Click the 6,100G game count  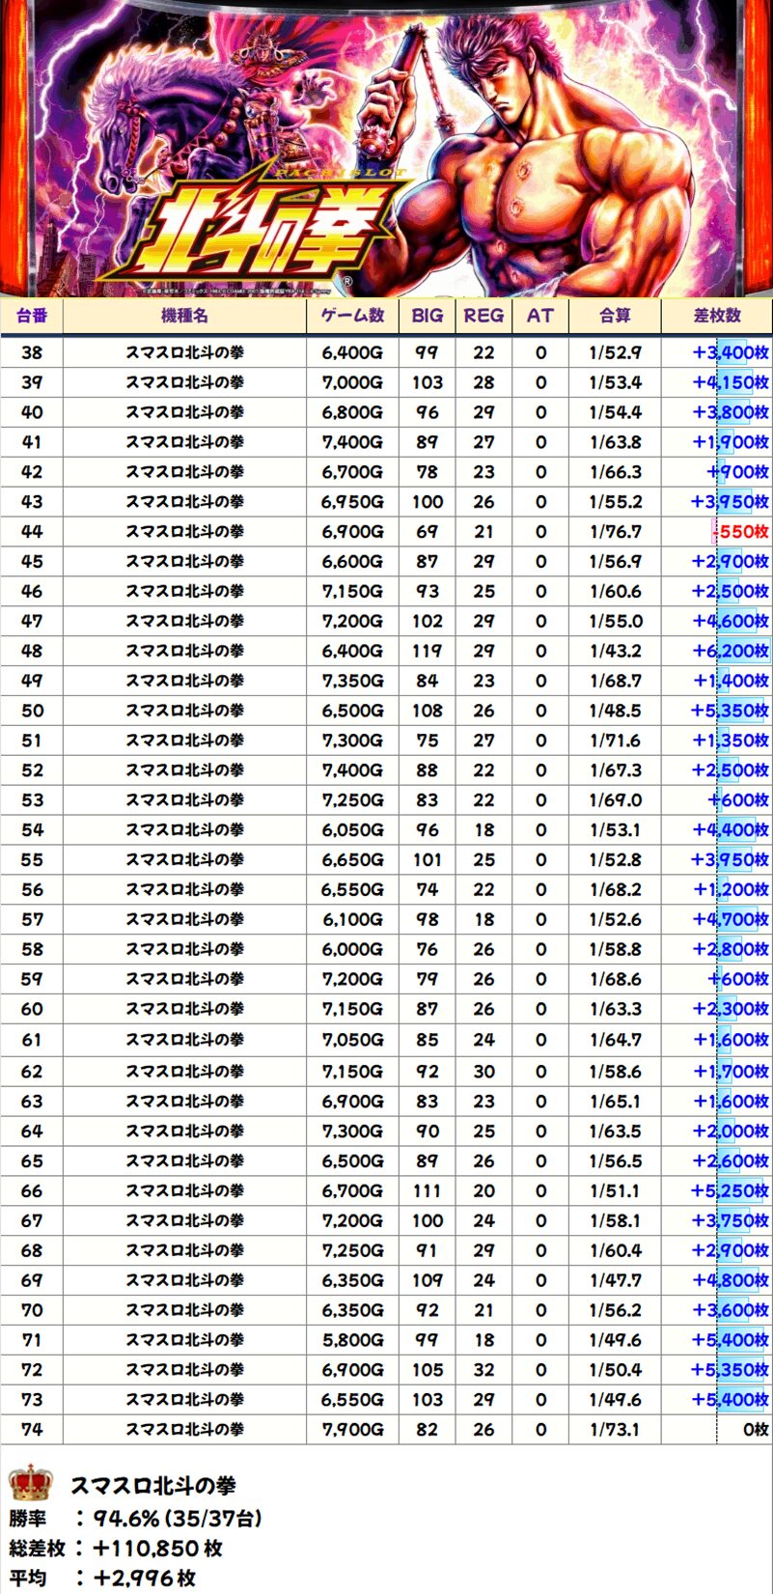point(352,920)
